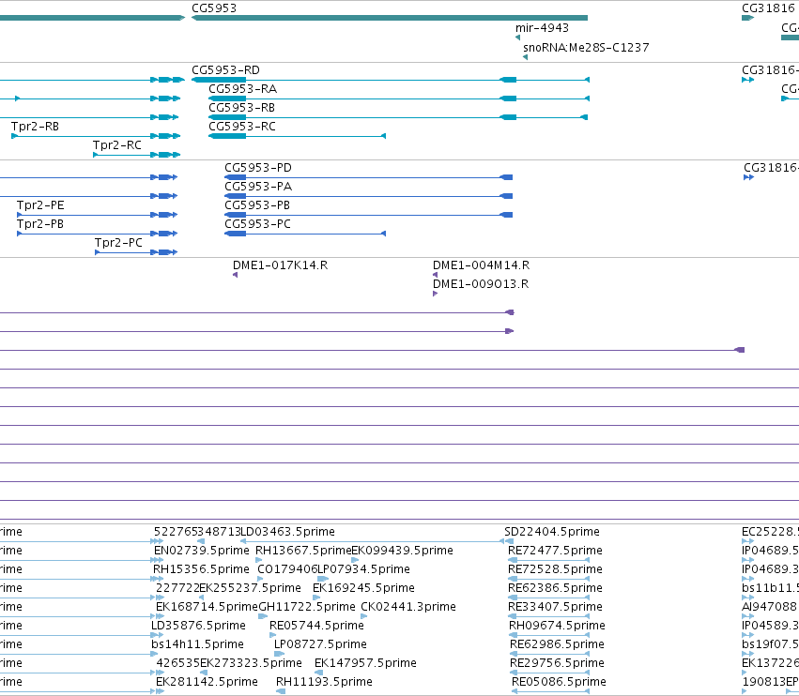
Task: Select the LP08727.5prime EST label
Action: [320, 644]
